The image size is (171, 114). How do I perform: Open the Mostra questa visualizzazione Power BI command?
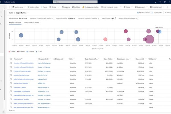pyautogui.click(x=90, y=7)
